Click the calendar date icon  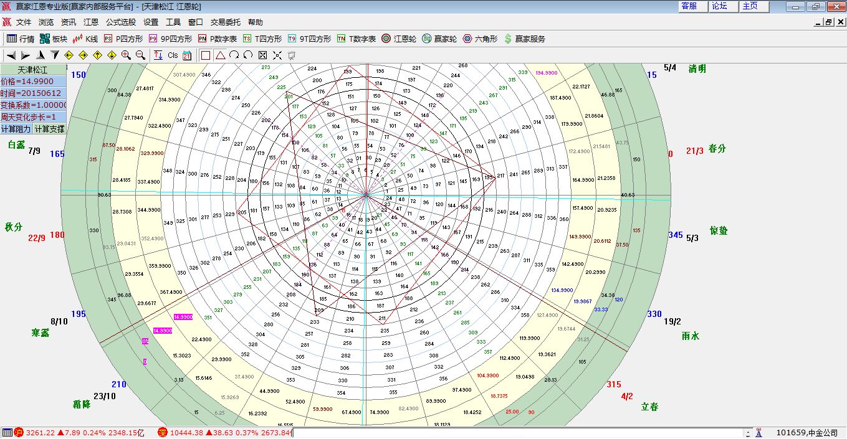point(187,55)
